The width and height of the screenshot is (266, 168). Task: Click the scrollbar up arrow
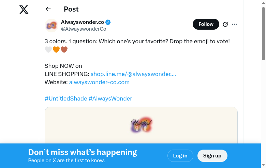263,3
